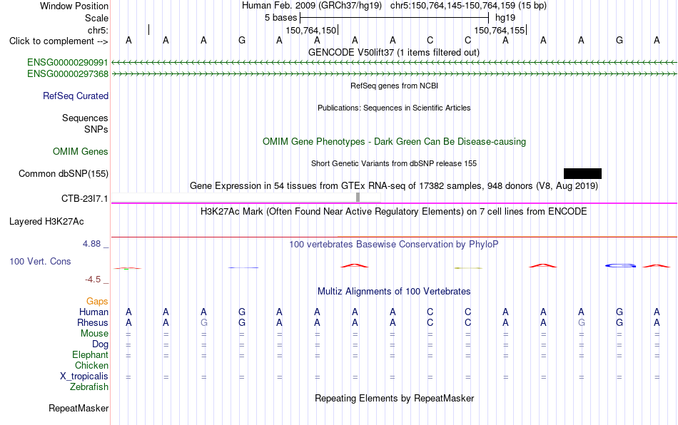
Task: Open the OMIM Genes track label
Action: pos(81,152)
